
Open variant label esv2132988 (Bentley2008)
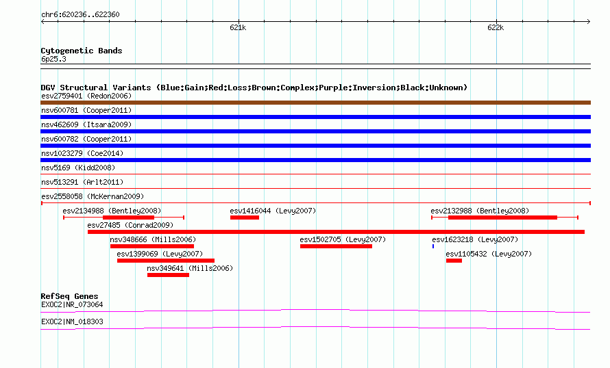coord(480,211)
